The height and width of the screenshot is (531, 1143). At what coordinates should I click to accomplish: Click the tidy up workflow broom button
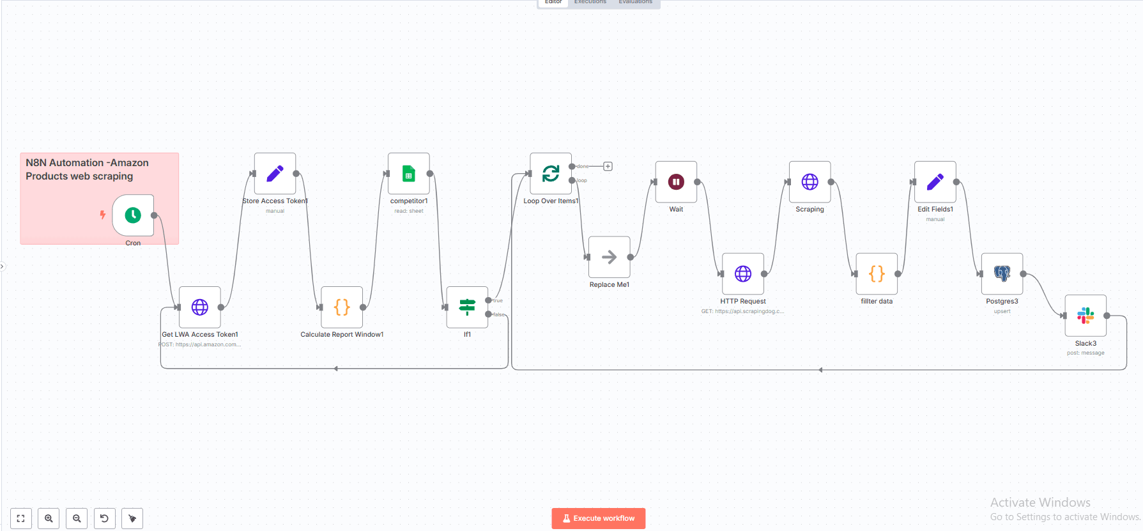(x=132, y=518)
